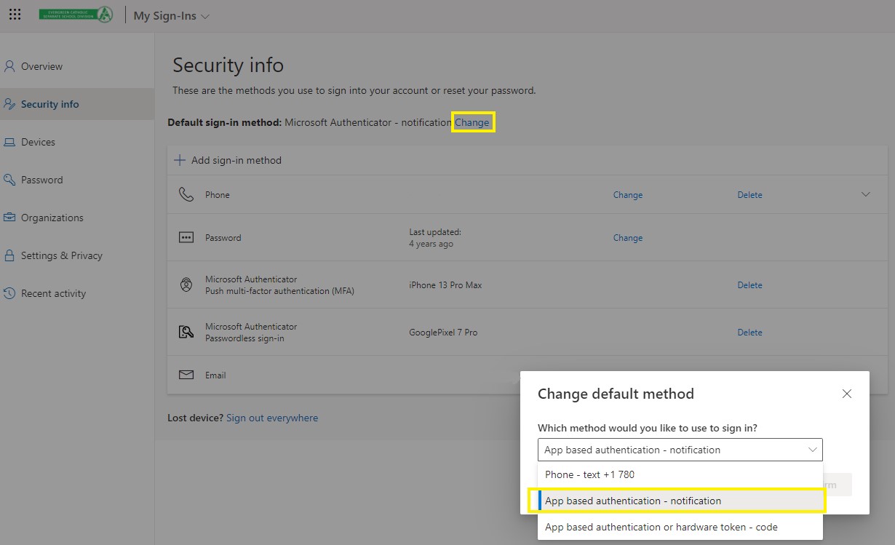Click the Devices laptop icon
The height and width of the screenshot is (545, 895).
point(9,142)
